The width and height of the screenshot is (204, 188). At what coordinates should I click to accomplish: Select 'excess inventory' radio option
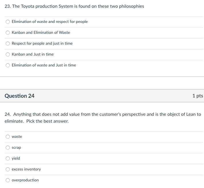[8, 169]
